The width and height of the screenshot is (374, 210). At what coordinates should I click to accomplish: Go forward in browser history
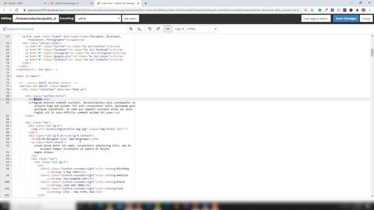pos(11,10)
